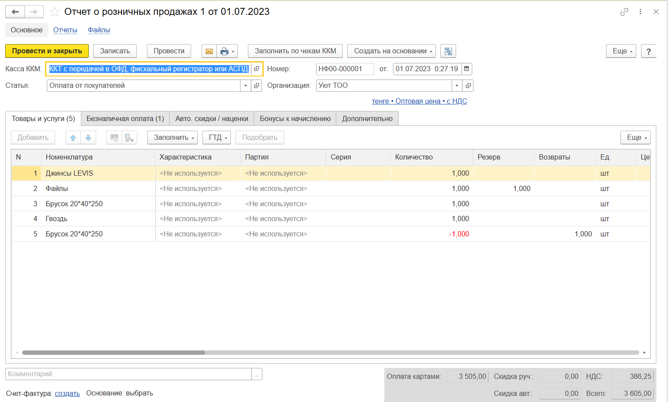669x402 pixels.
Task: Click the question mark help button
Action: tap(648, 51)
